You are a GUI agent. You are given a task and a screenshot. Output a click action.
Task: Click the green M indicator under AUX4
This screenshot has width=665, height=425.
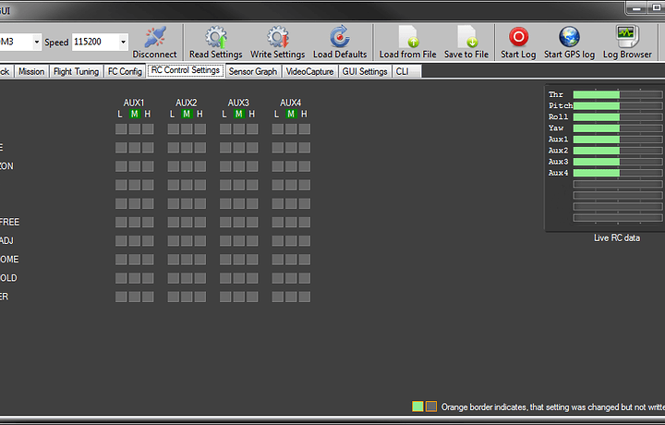tap(291, 114)
